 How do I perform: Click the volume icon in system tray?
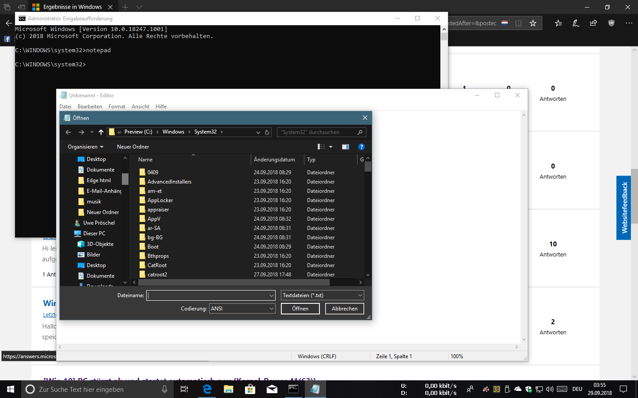point(550,389)
